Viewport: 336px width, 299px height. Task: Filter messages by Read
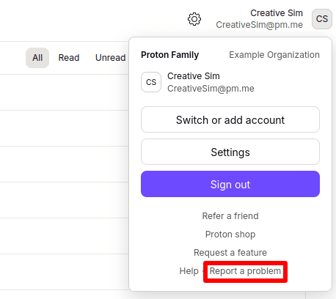[69, 58]
